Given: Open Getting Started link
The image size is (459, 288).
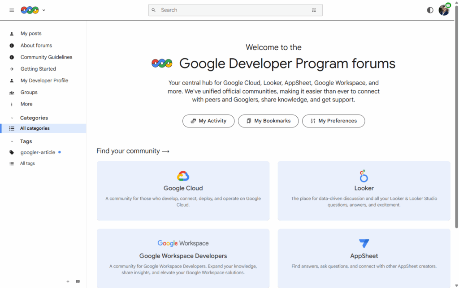Looking at the screenshot, I should pyautogui.click(x=38, y=69).
